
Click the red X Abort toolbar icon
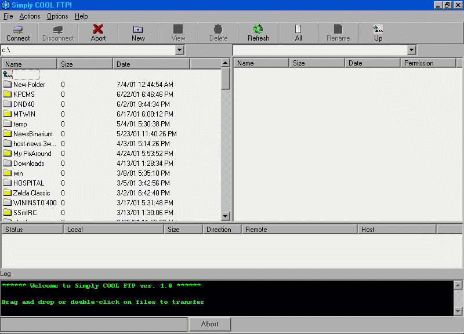tap(98, 29)
